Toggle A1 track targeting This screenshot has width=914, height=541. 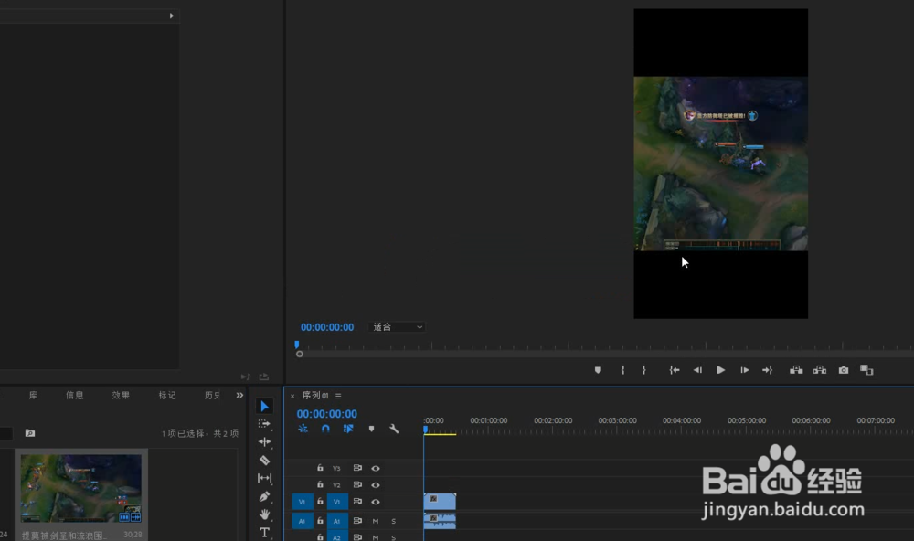[337, 521]
